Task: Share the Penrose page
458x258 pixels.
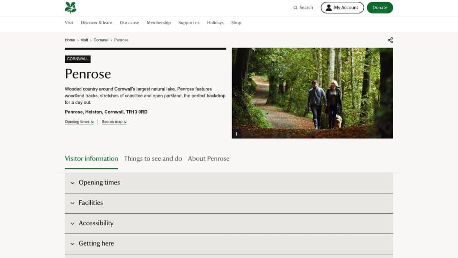Action: pos(390,40)
